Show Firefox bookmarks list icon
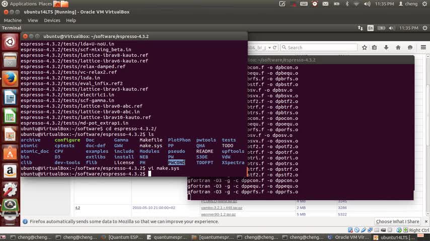This screenshot has height=241, width=430. click(x=374, y=48)
